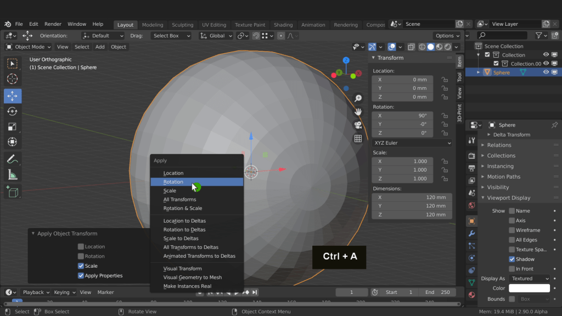Click the Add Cube tool icon
The width and height of the screenshot is (562, 316).
click(x=12, y=191)
